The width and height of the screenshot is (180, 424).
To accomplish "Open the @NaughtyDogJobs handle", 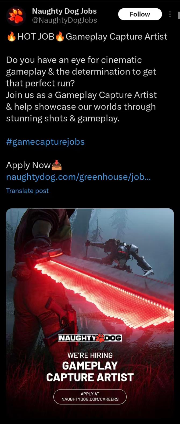I will (64, 20).
